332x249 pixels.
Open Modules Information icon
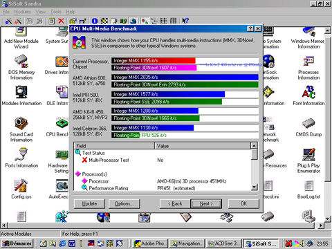coord(21,95)
